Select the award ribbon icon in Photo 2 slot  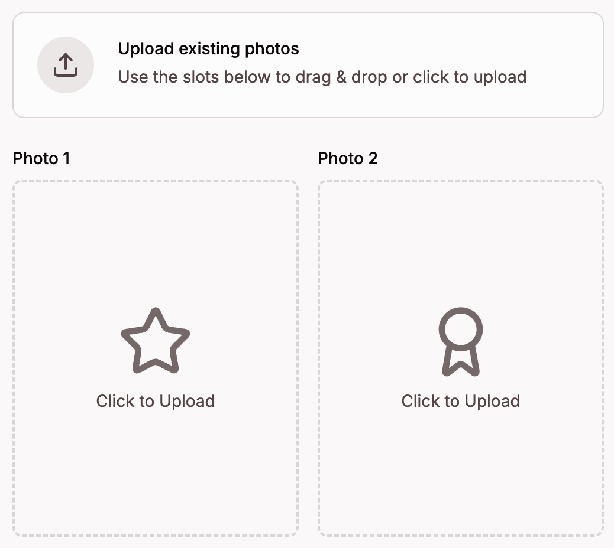point(461,341)
